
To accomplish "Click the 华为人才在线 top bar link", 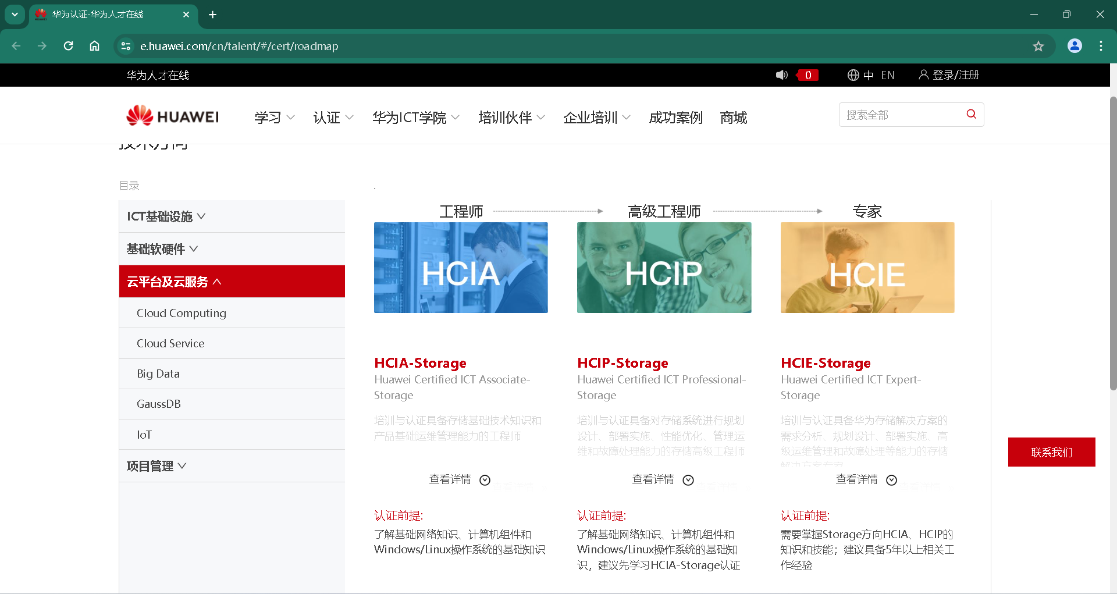I will 158,75.
